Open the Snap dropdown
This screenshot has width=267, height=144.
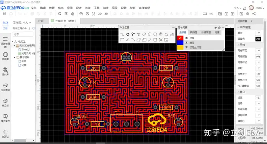coord(258,68)
